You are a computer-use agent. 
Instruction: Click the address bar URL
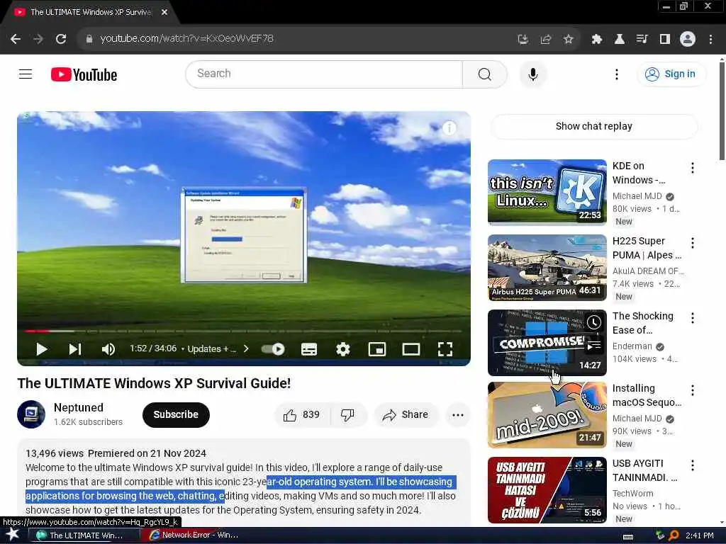[x=186, y=39]
